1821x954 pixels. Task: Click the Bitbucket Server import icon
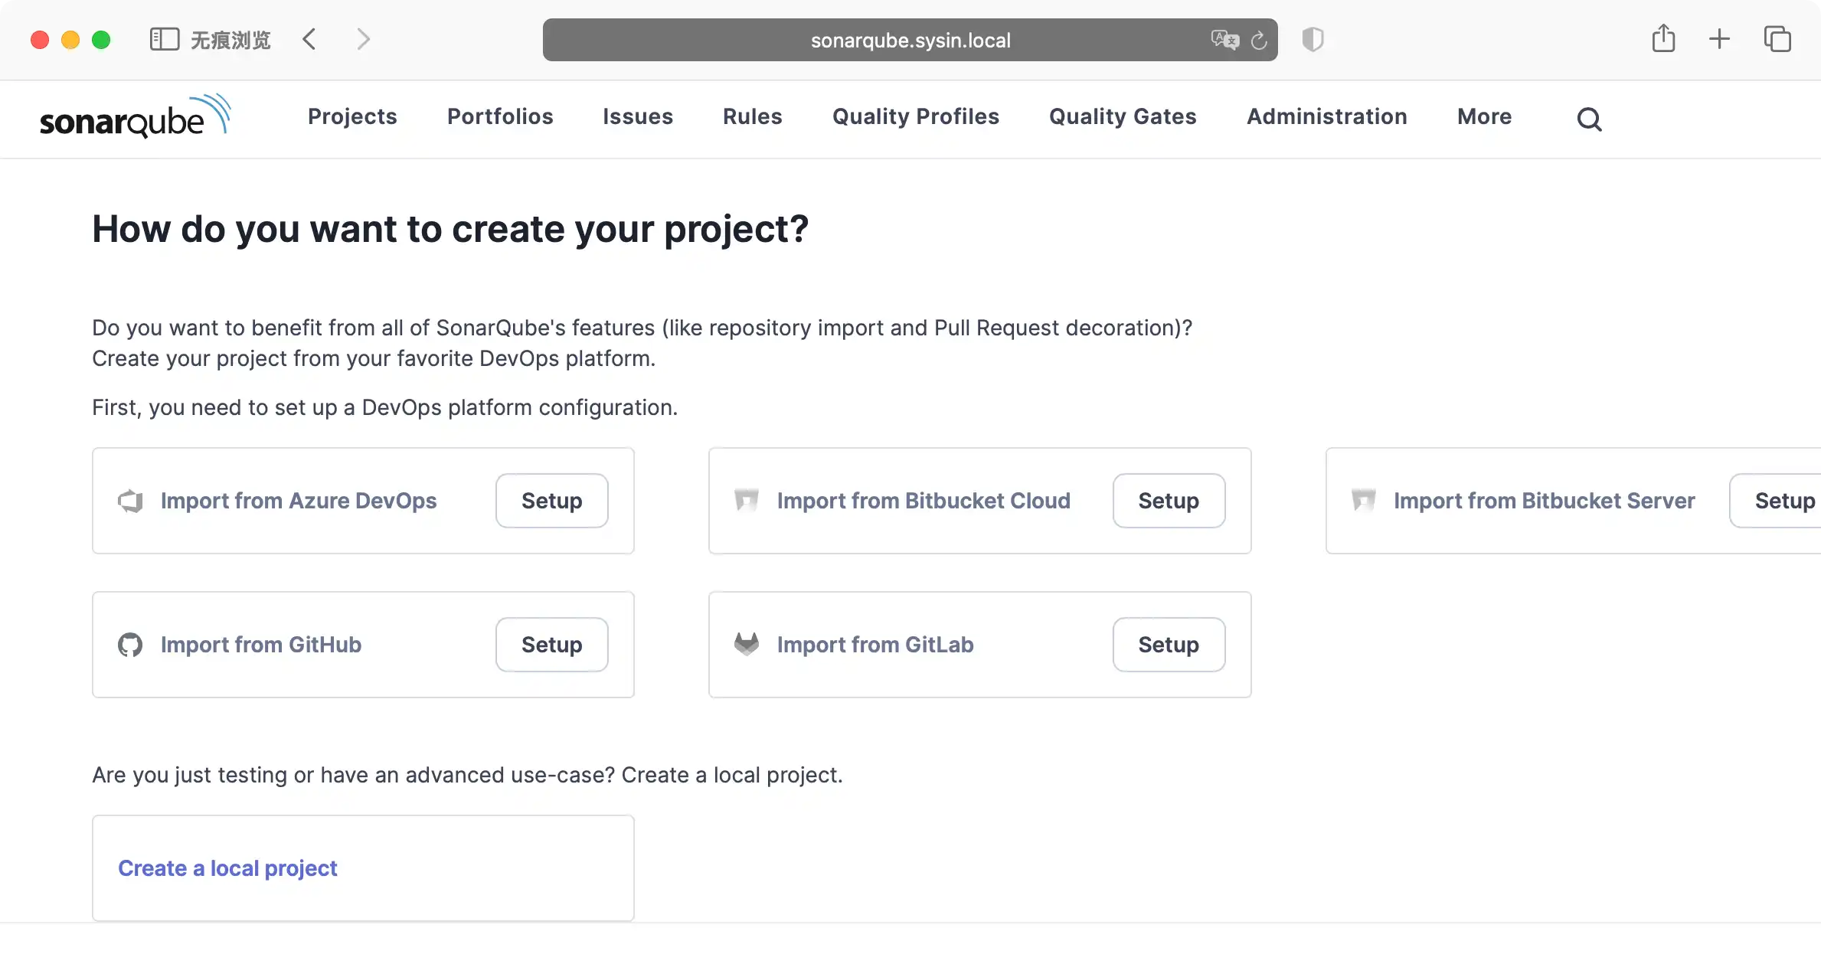point(1365,500)
